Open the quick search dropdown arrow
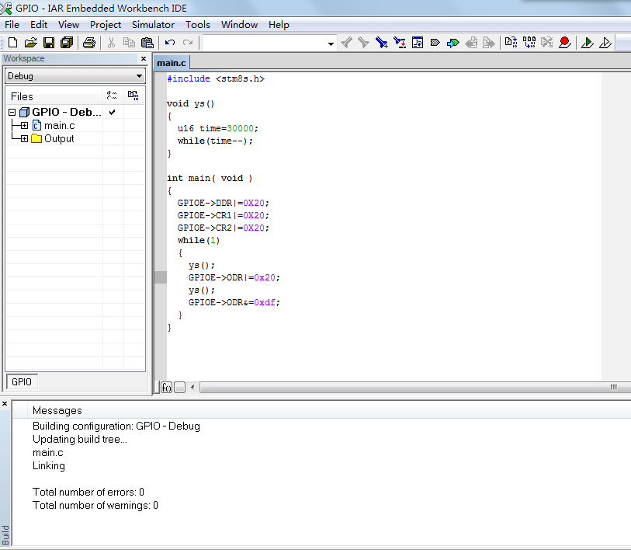Screen dimensions: 631x550 (x=331, y=43)
